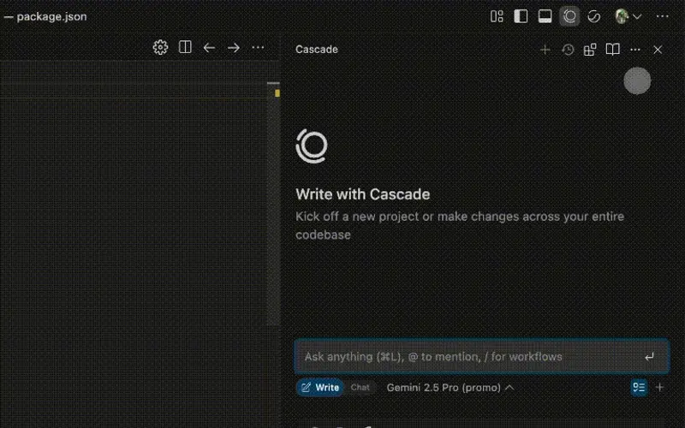Click the editor settings gear icon
685x428 pixels.
(160, 47)
